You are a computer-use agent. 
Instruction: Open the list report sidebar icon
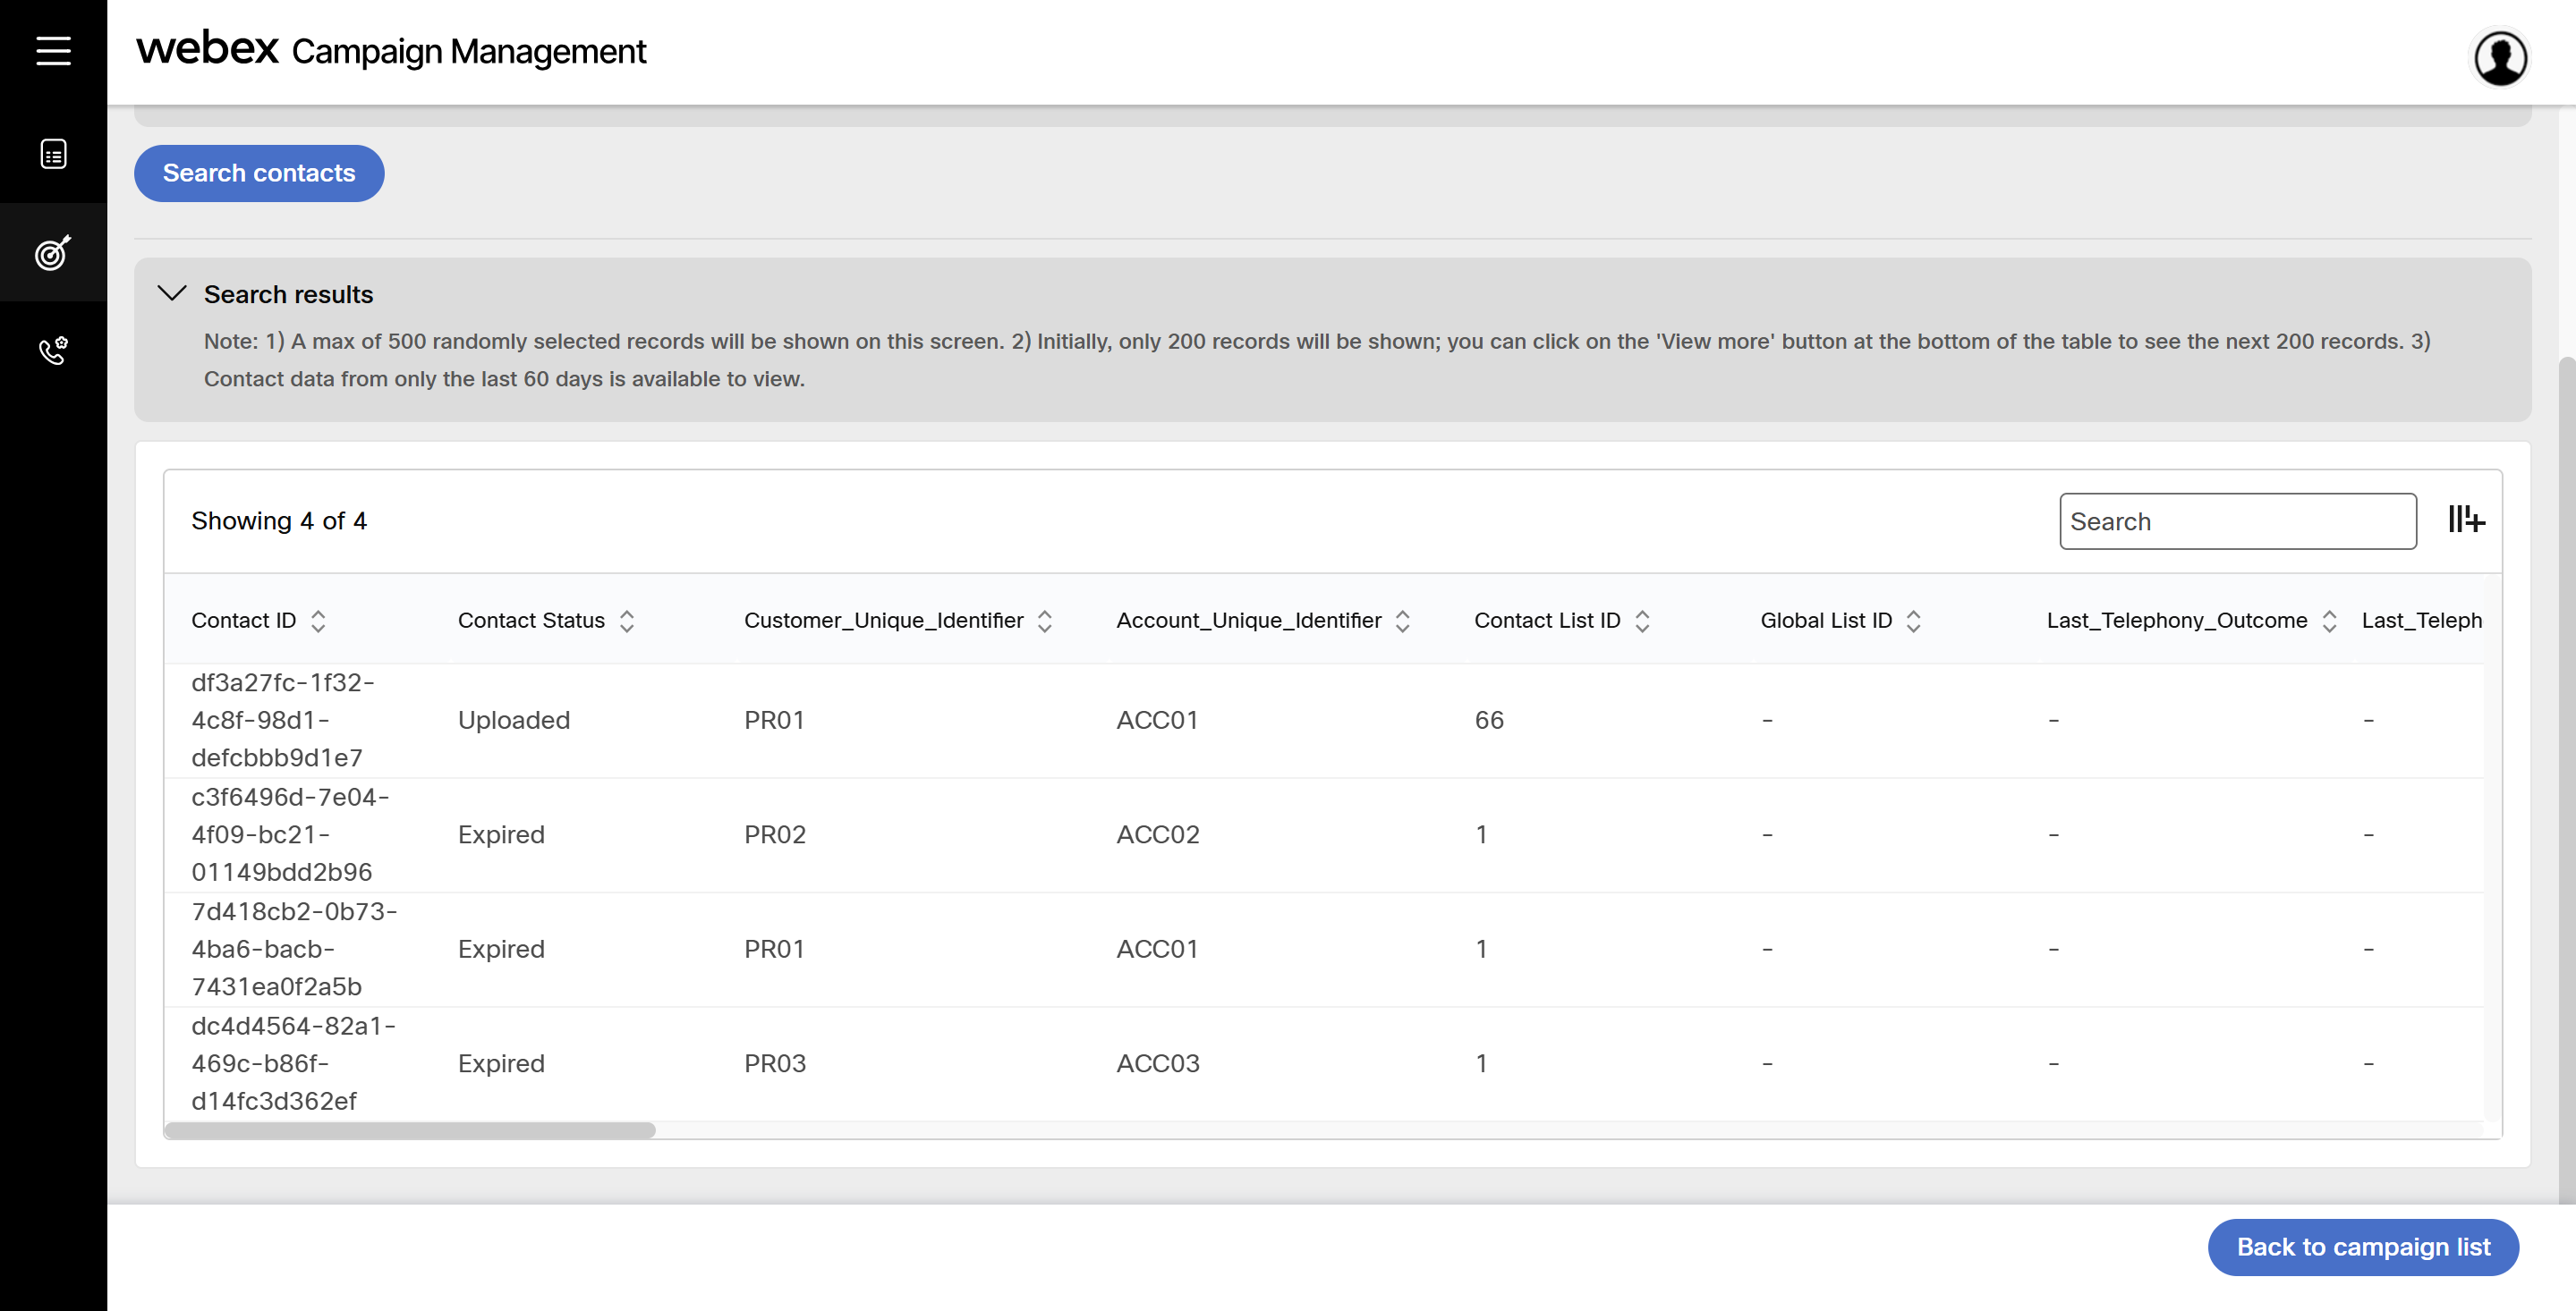[x=53, y=154]
